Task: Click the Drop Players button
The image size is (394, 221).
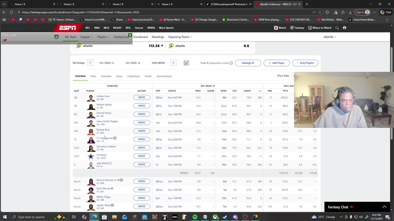Action: point(305,63)
